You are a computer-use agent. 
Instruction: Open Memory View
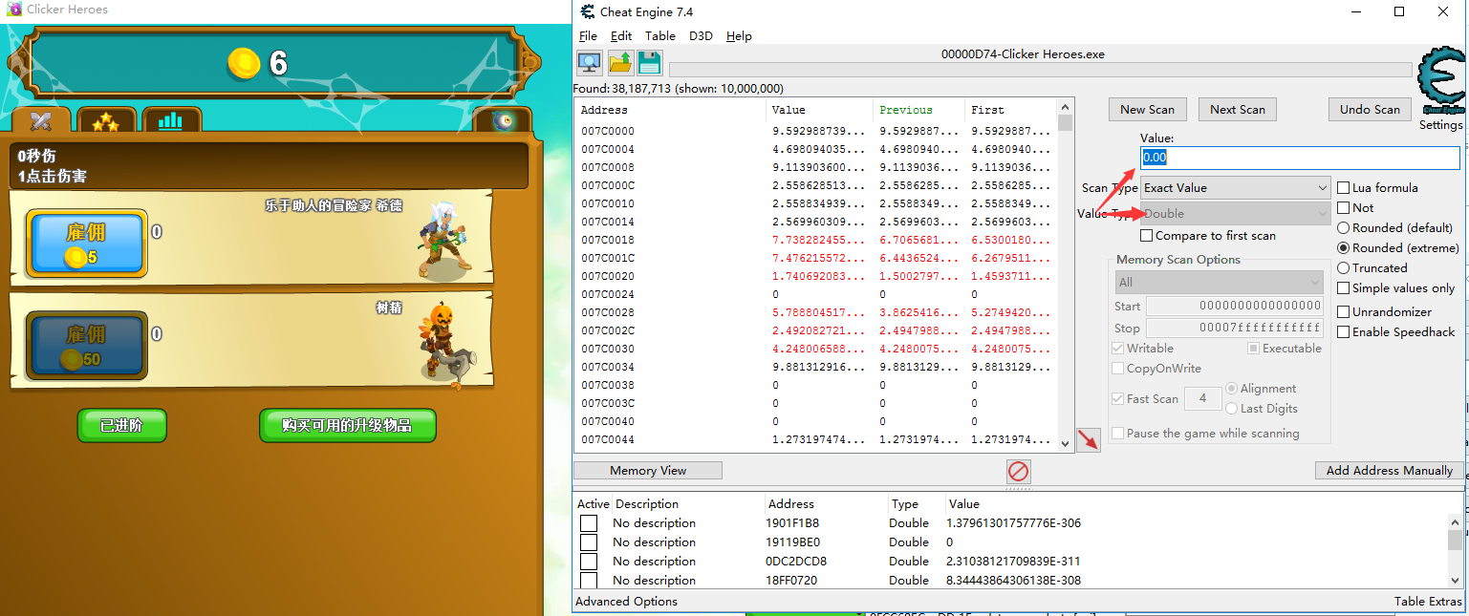pyautogui.click(x=648, y=471)
